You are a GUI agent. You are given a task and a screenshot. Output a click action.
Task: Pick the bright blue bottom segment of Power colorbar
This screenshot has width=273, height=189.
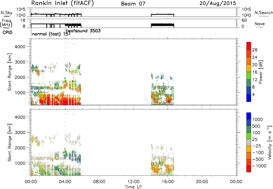pos(249,98)
